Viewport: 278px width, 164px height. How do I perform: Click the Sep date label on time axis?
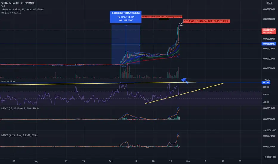click(x=36, y=161)
